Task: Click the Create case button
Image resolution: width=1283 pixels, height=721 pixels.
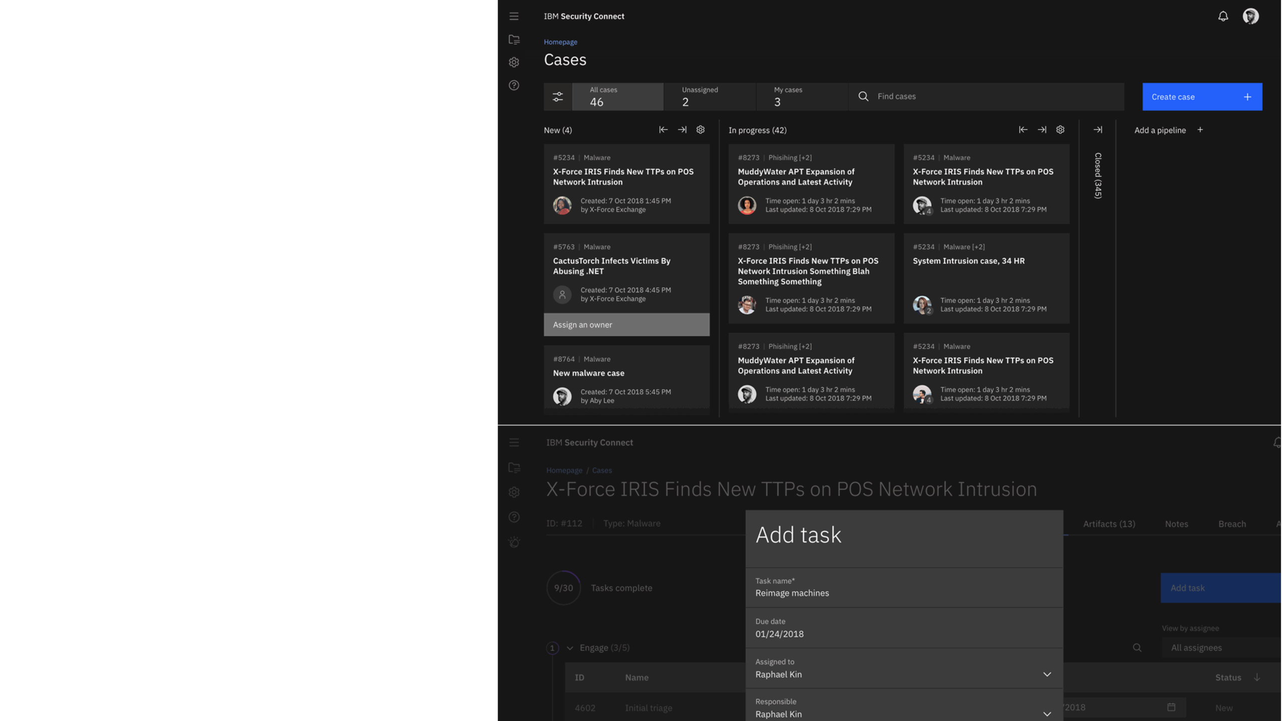Action: coord(1202,97)
